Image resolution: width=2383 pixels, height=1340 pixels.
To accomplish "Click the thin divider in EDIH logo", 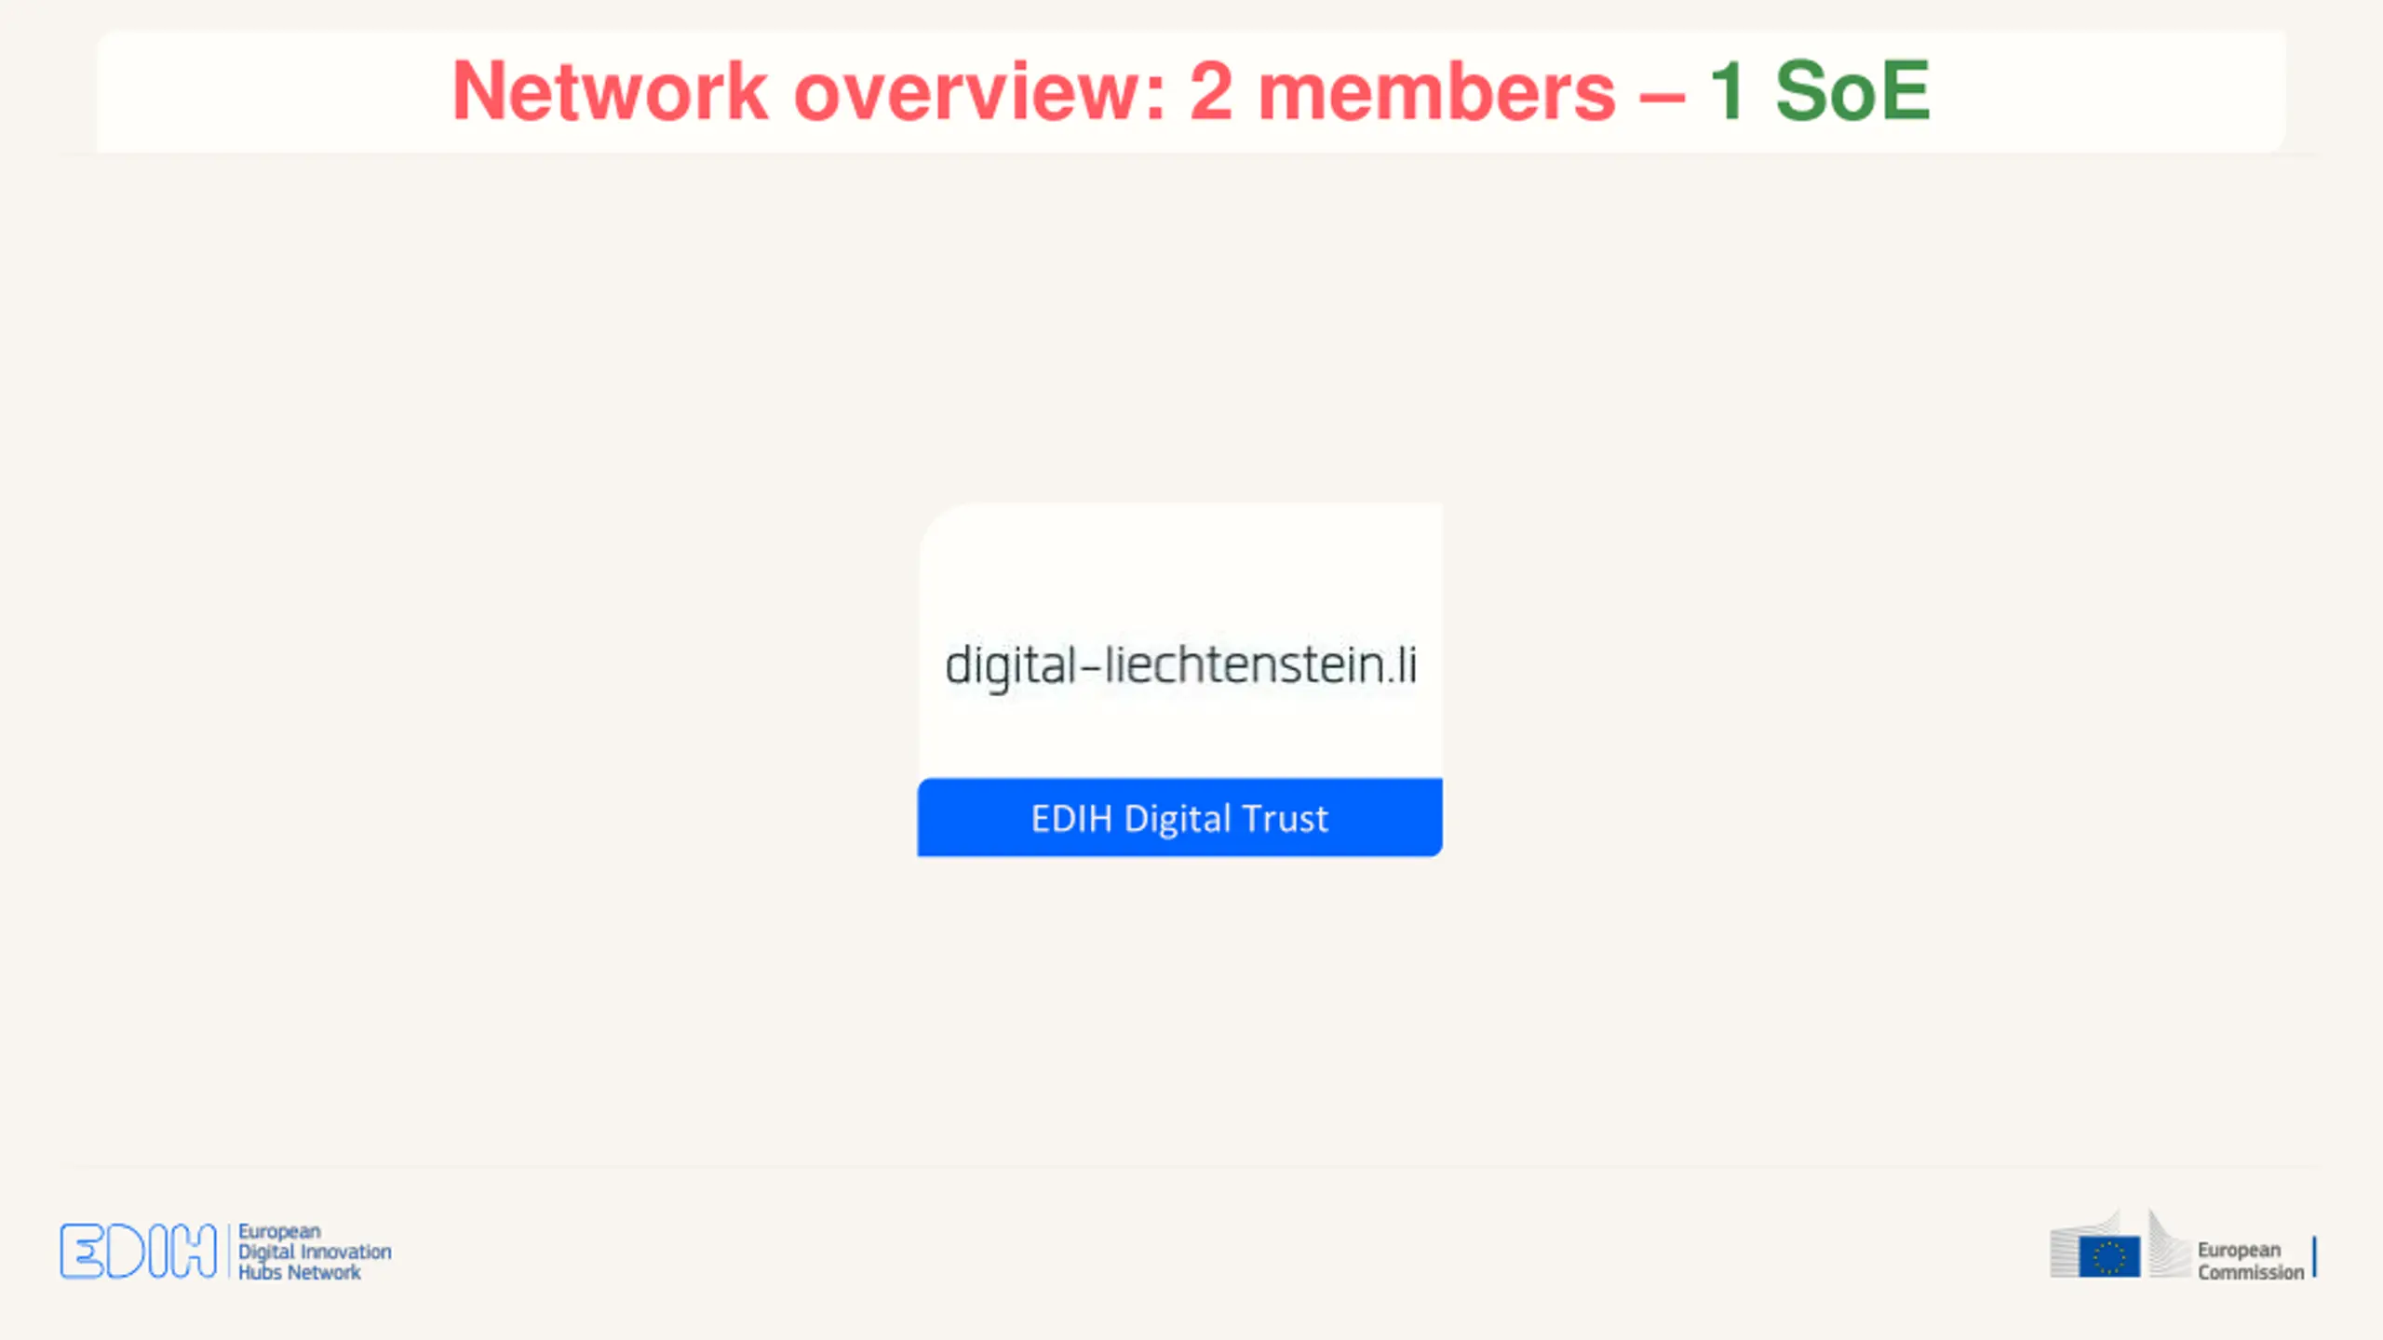I will [228, 1251].
